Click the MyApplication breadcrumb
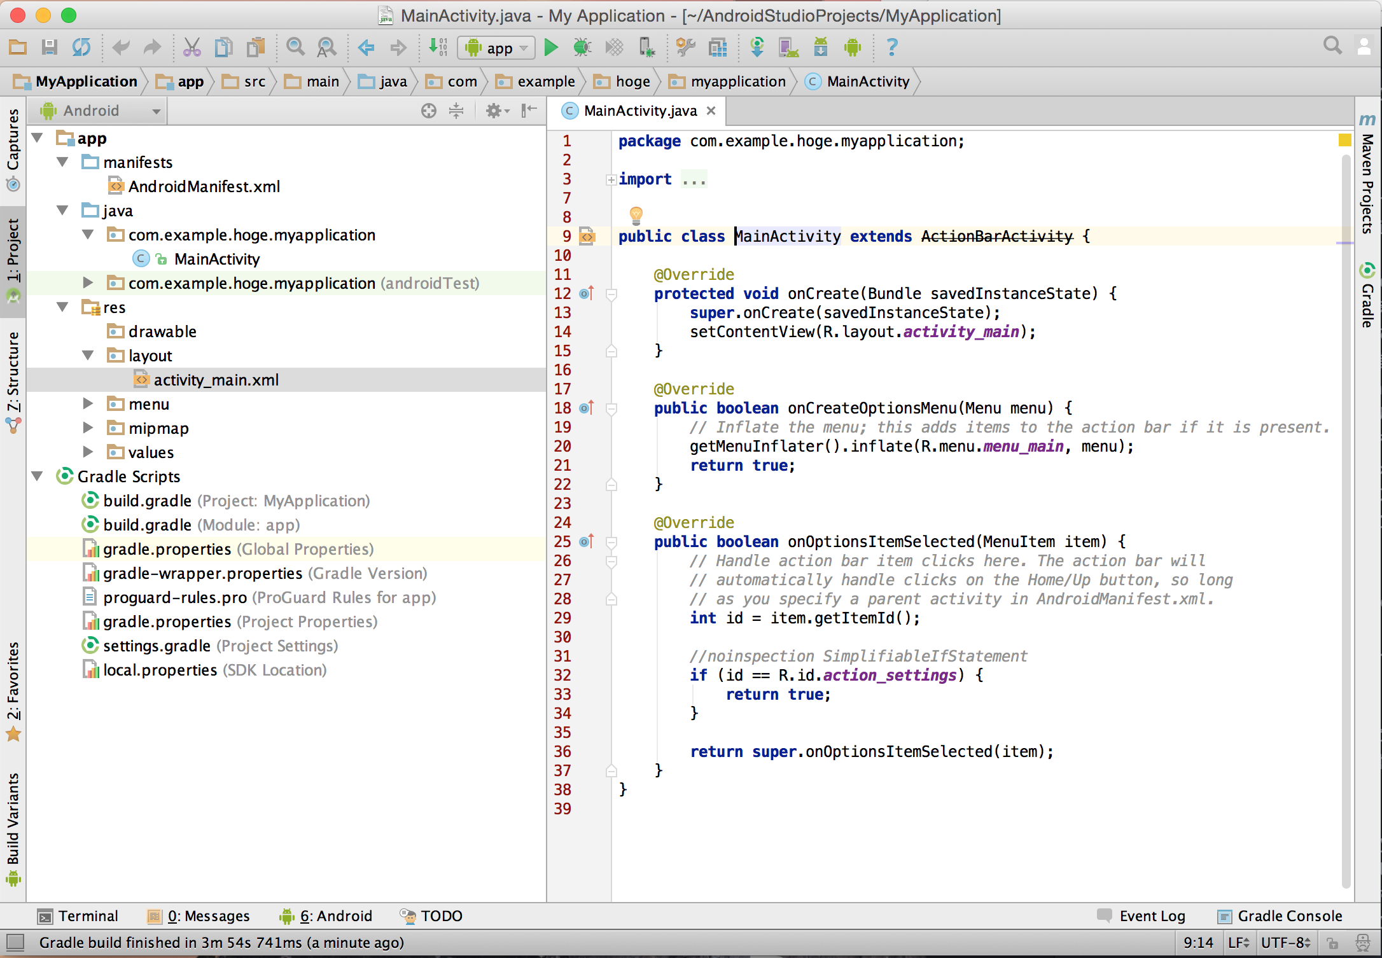 click(x=75, y=81)
